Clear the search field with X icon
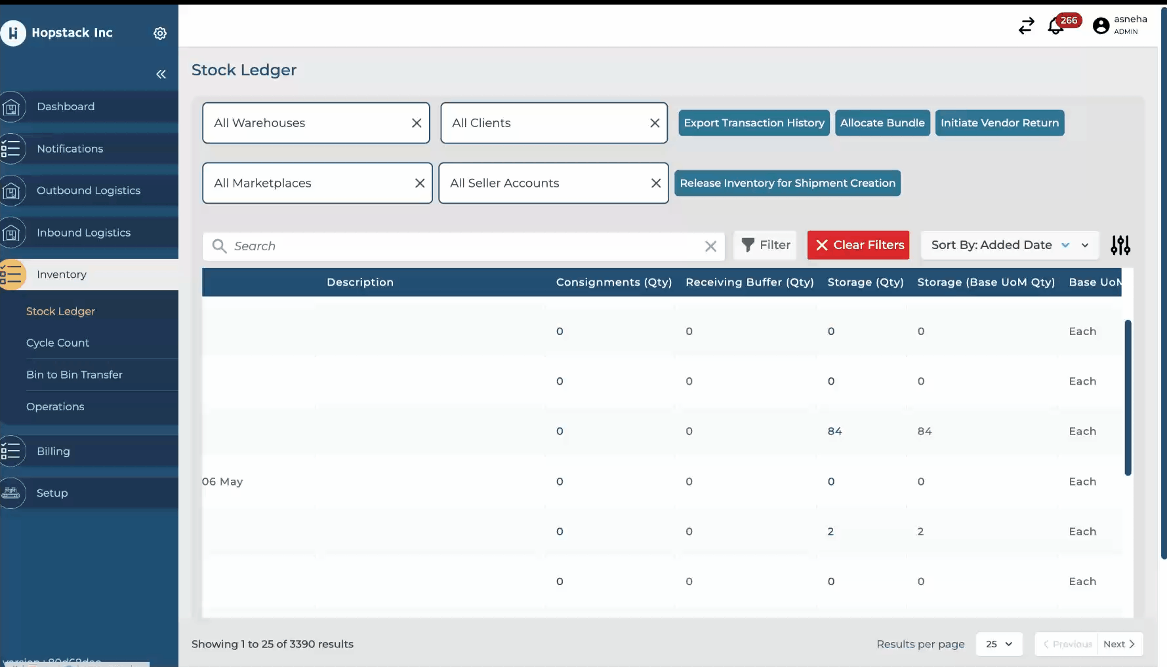This screenshot has width=1167, height=667. click(710, 246)
